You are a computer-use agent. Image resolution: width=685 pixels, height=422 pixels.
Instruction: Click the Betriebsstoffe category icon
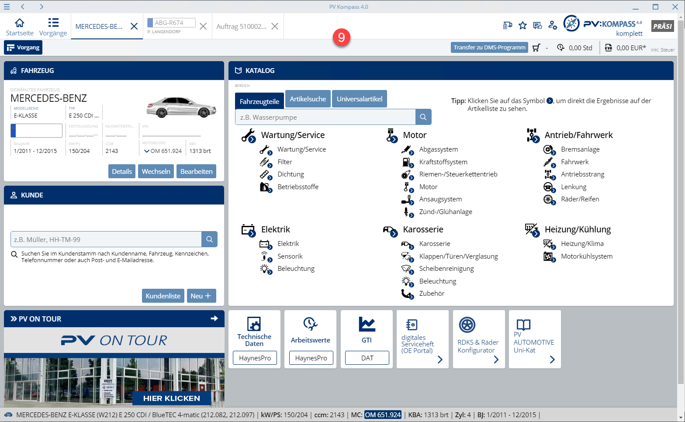coord(266,187)
